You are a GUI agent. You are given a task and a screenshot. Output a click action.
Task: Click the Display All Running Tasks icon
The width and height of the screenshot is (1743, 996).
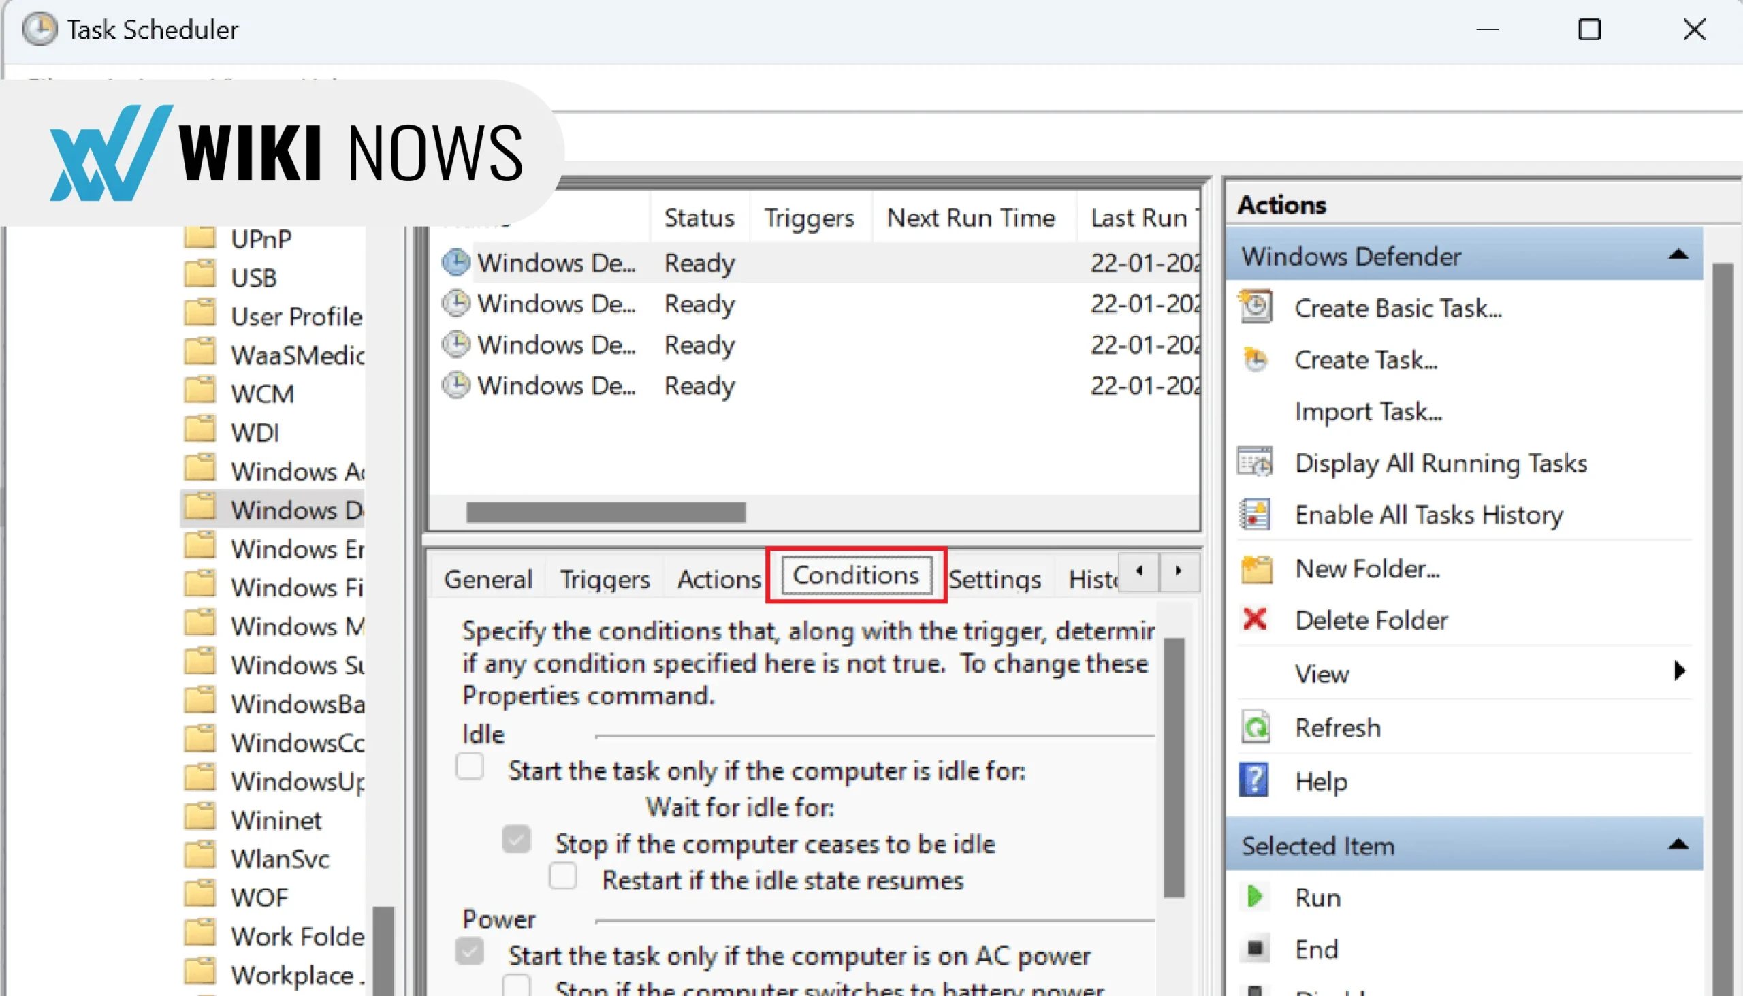click(1258, 464)
